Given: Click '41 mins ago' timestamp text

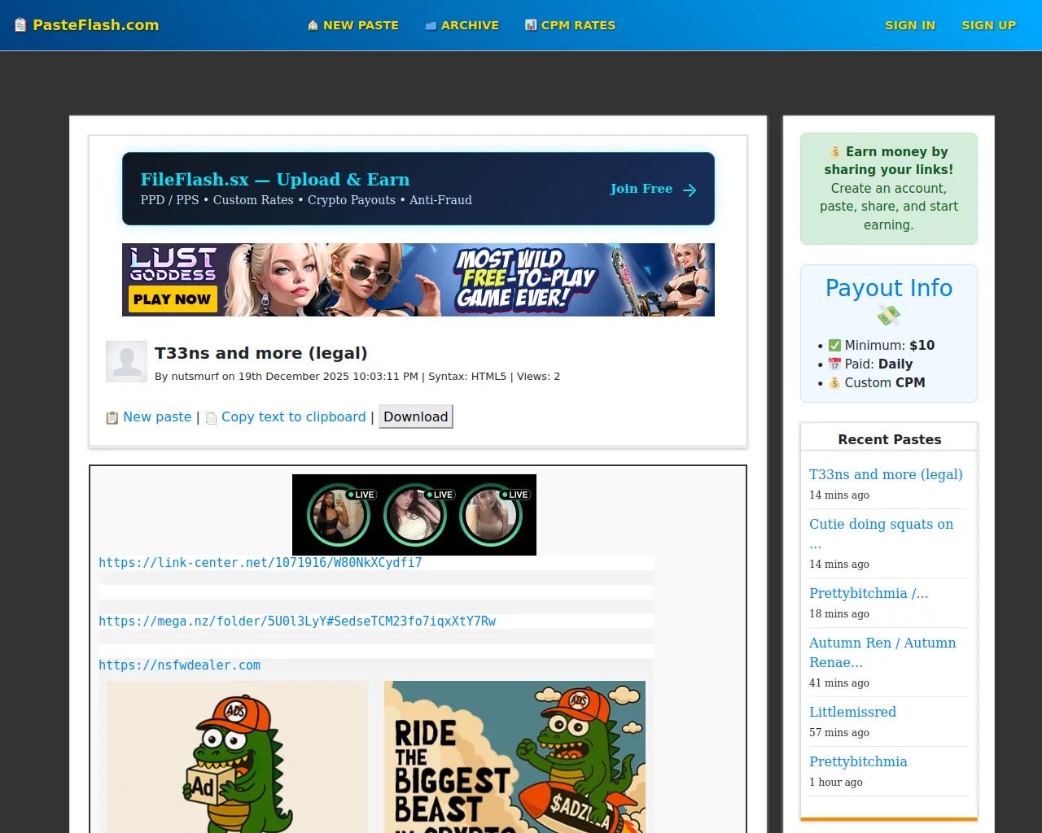Looking at the screenshot, I should click(839, 683).
